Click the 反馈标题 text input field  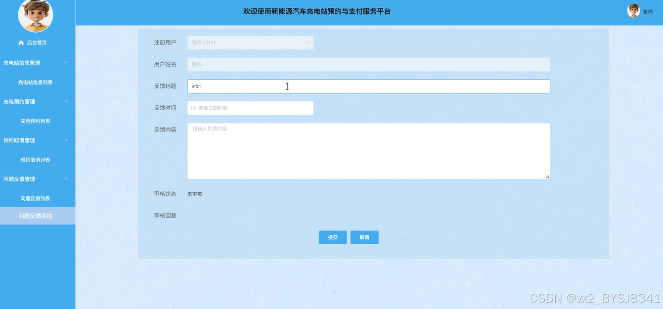pyautogui.click(x=368, y=87)
